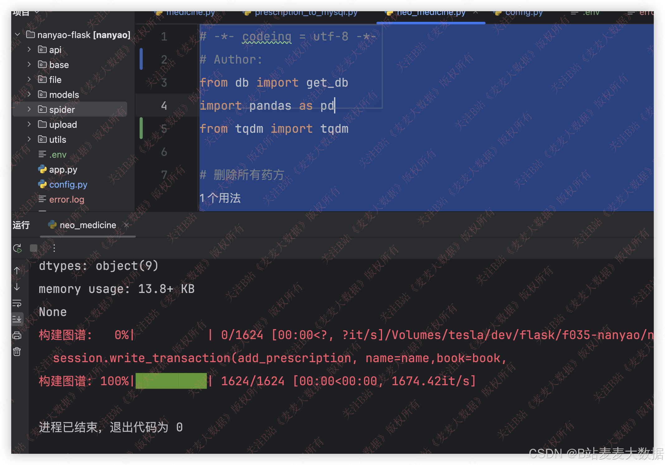Expand the utils folder
The image size is (665, 465).
click(x=29, y=139)
